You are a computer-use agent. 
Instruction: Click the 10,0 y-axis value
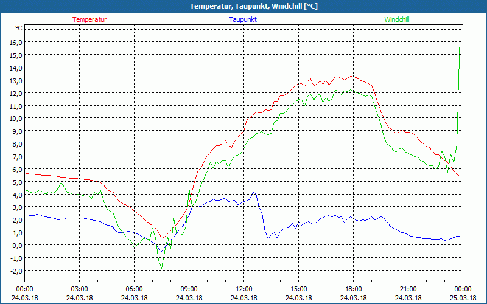click(x=16, y=119)
